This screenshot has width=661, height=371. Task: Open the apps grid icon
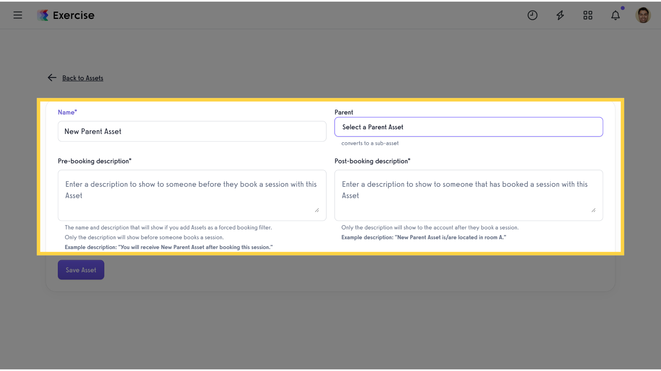tap(588, 15)
